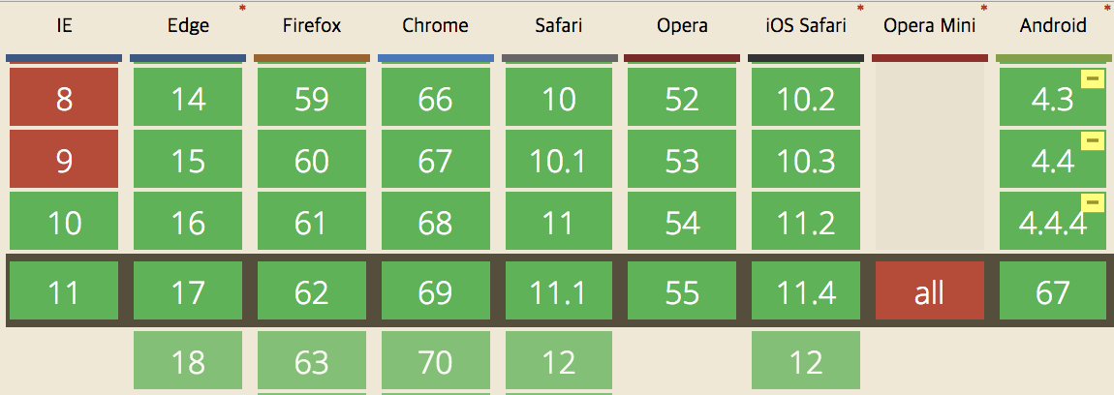Select the Android column header

tap(1054, 26)
